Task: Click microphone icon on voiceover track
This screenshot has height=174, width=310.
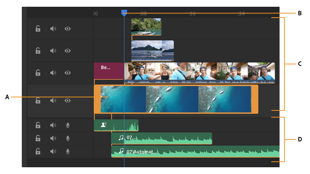Action: (x=68, y=125)
